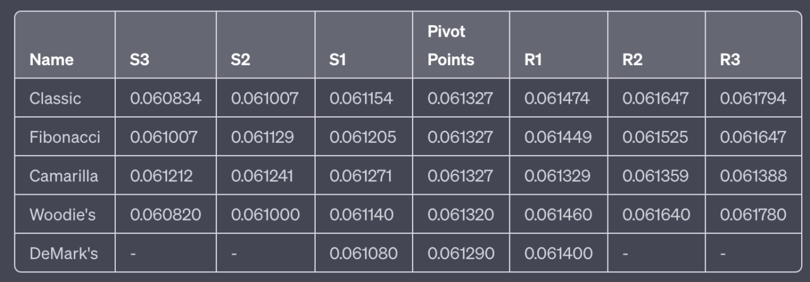Viewport: 810px width, 282px height.
Task: Click the Pivot Points column header
Action: click(x=451, y=45)
